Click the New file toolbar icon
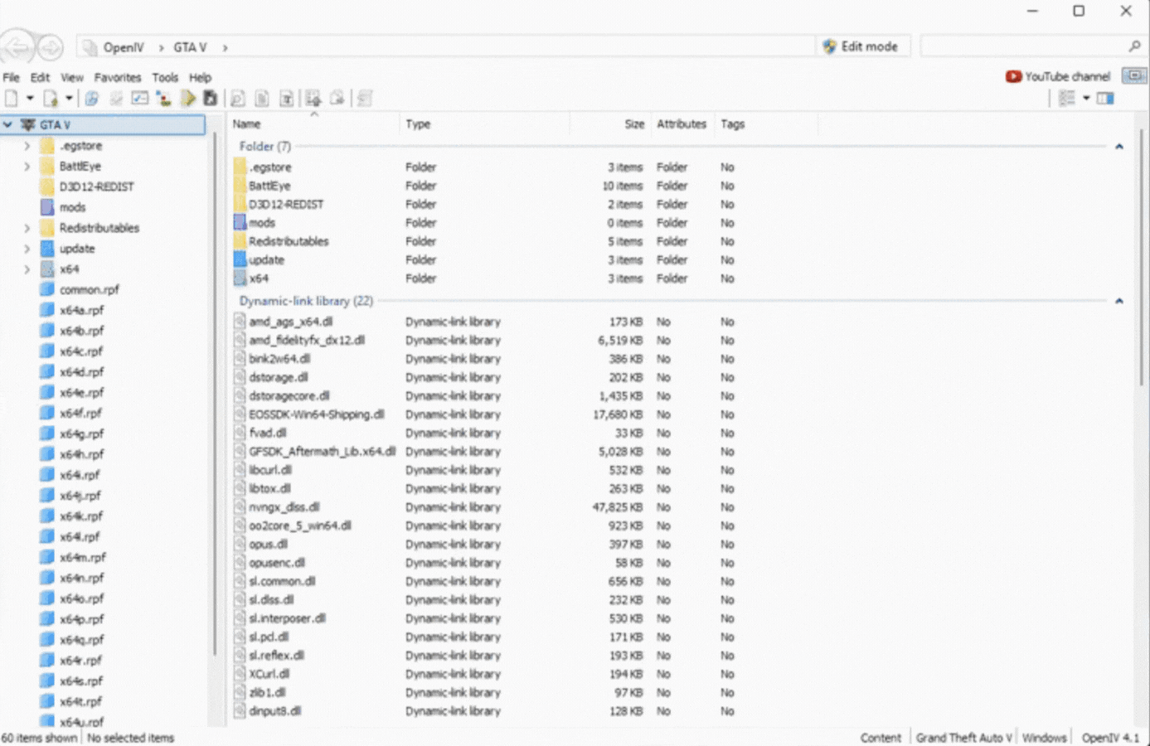The image size is (1150, 746). coord(12,99)
